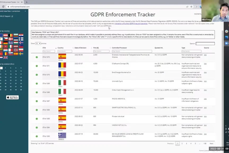Go to results page 2
The width and height of the screenshot is (229, 153).
(x=182, y=143)
